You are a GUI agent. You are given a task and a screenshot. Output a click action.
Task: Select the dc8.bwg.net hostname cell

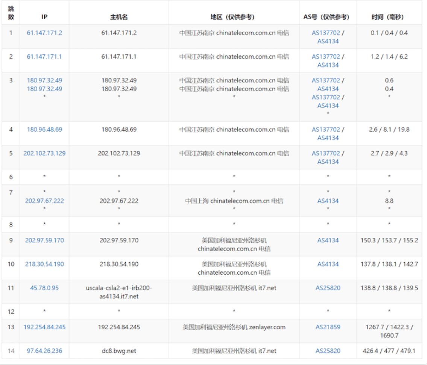119,351
